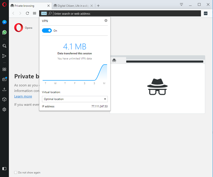Click the VPN badge in address bar
The height and width of the screenshot is (177, 213).
[x=44, y=14]
